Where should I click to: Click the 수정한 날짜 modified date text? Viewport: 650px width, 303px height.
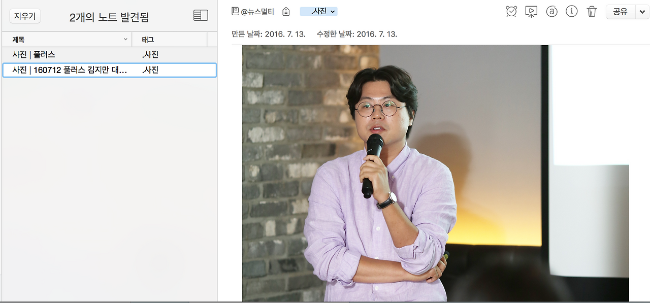click(357, 34)
